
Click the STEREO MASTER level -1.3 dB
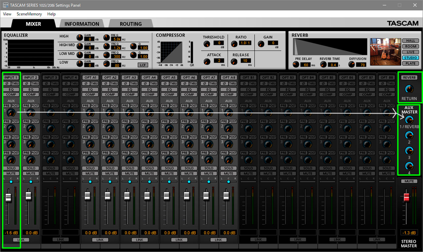[409, 233]
